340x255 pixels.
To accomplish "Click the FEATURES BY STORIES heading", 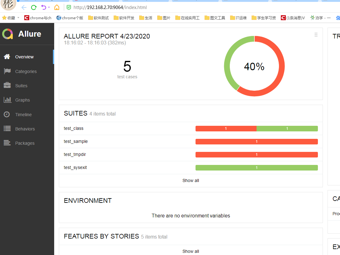I will [101, 236].
